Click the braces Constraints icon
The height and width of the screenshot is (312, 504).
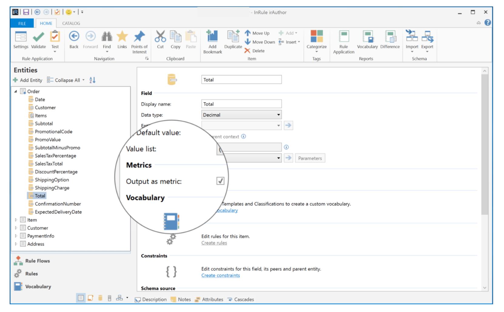point(171,271)
